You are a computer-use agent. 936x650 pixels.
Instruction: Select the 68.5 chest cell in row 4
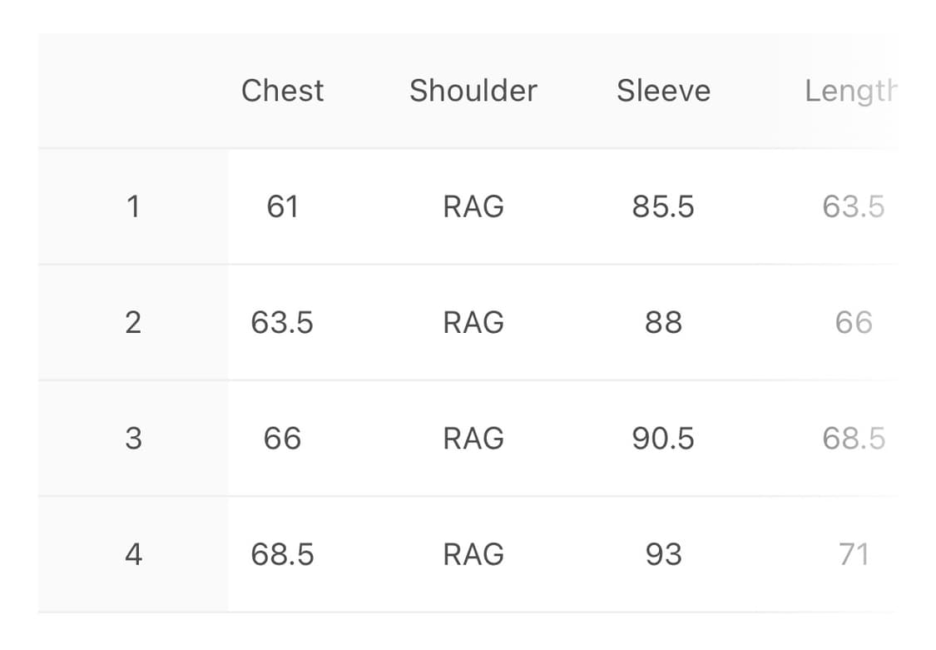[x=282, y=554]
